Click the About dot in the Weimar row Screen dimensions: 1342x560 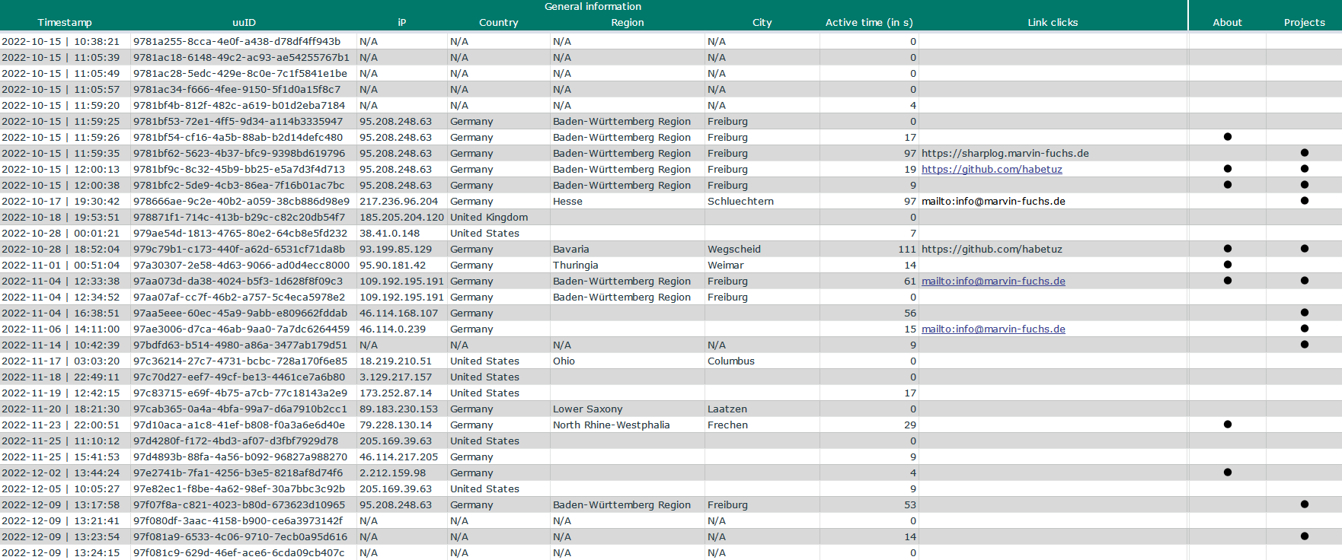point(1227,265)
